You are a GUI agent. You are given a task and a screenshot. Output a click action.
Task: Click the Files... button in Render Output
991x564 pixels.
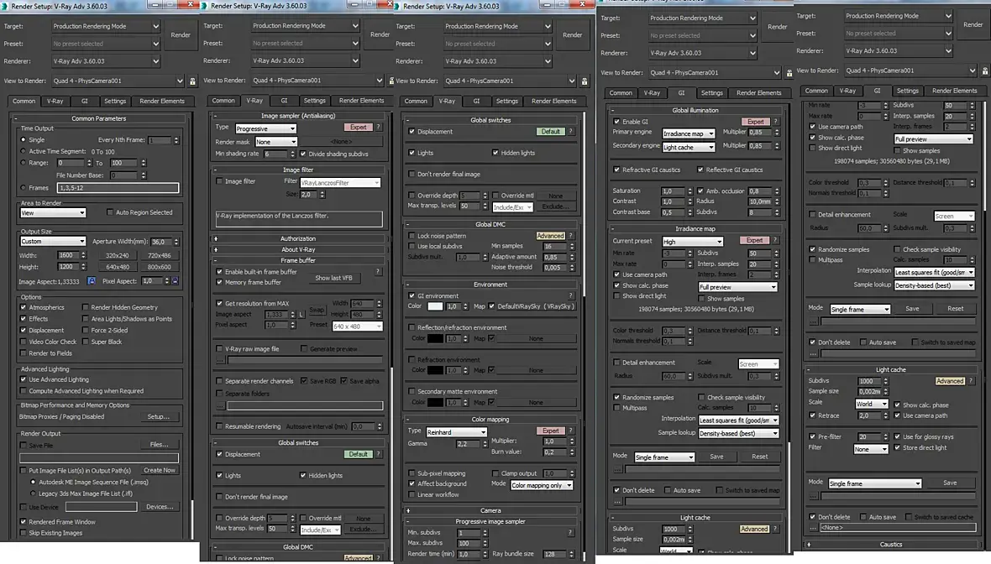(x=159, y=445)
